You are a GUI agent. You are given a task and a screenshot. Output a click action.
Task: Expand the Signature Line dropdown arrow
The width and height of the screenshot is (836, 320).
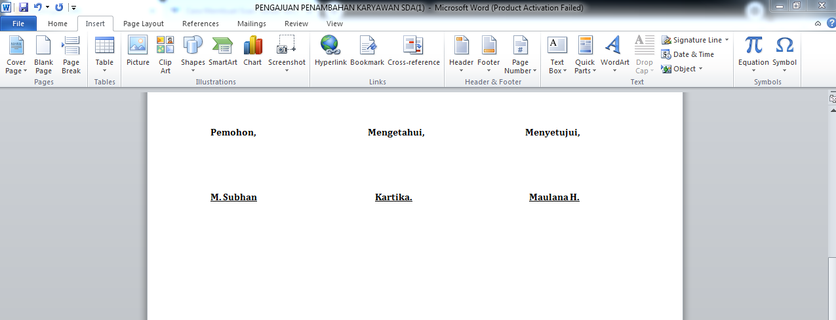coord(727,40)
